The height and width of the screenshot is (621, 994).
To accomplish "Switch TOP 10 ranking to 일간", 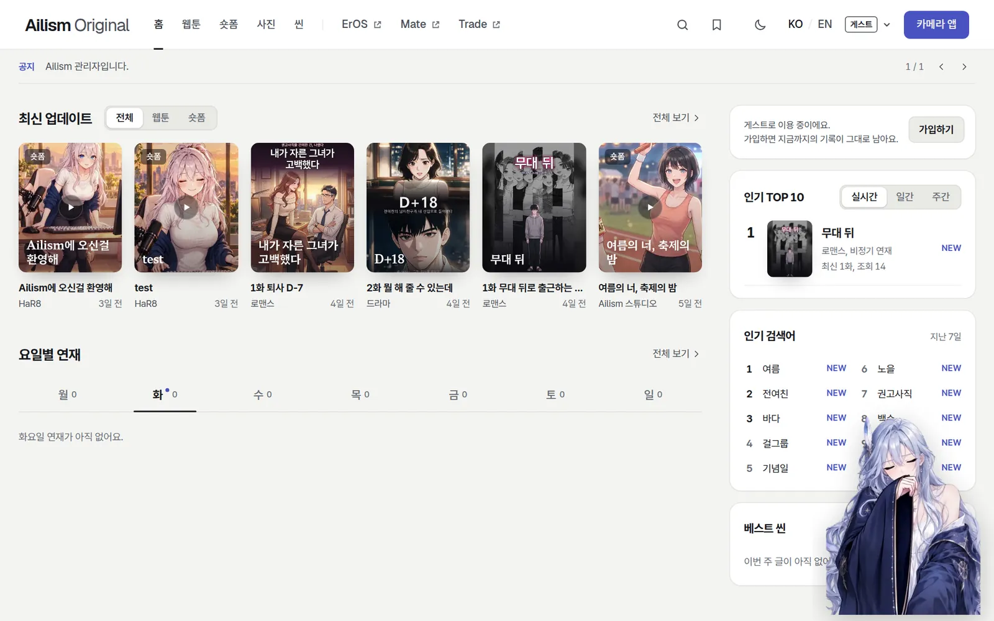I will 905,197.
